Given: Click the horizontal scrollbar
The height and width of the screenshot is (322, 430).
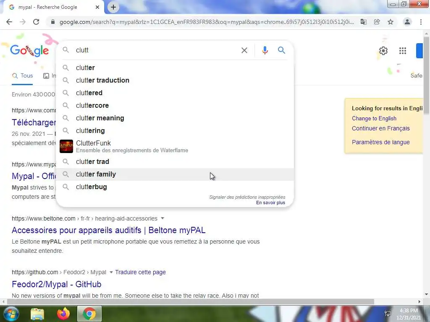Looking at the screenshot, I should (x=190, y=301).
